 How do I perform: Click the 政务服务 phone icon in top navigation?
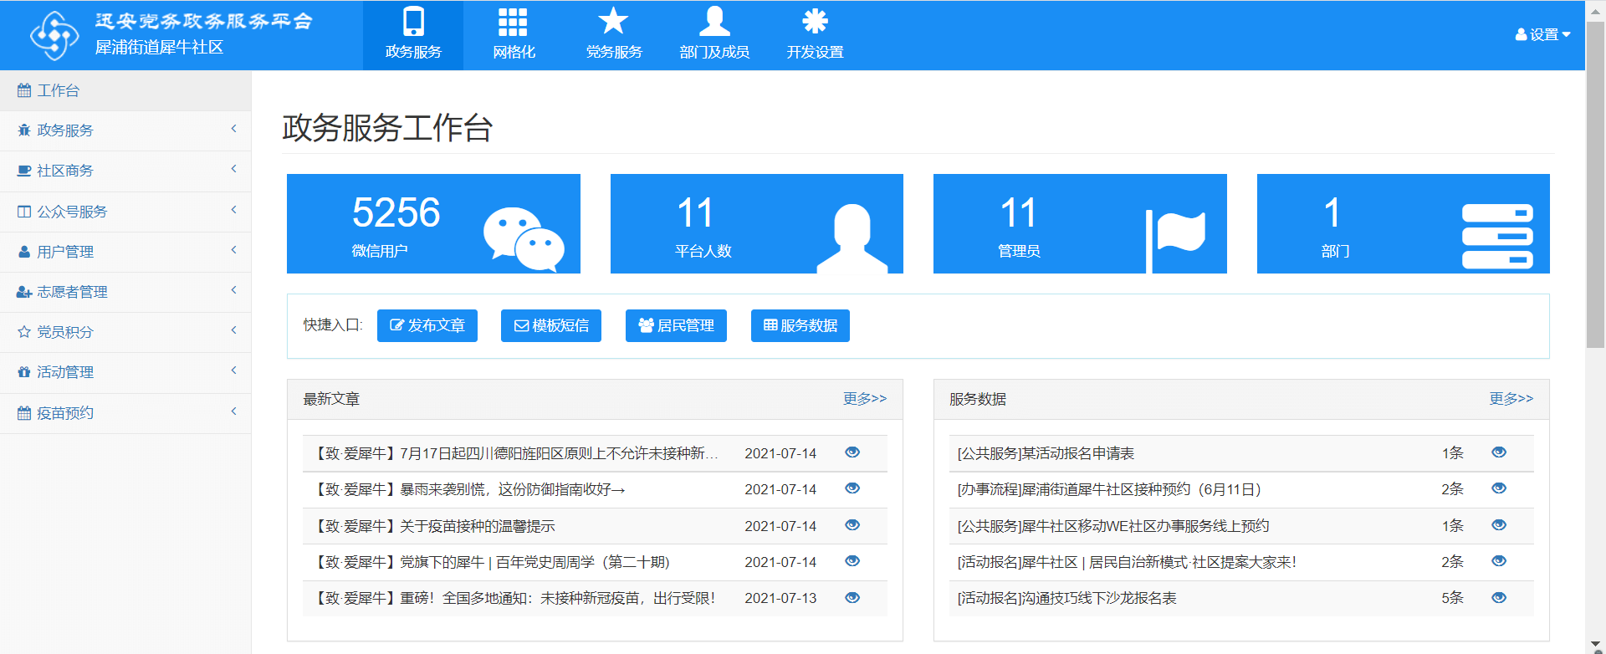(x=413, y=22)
